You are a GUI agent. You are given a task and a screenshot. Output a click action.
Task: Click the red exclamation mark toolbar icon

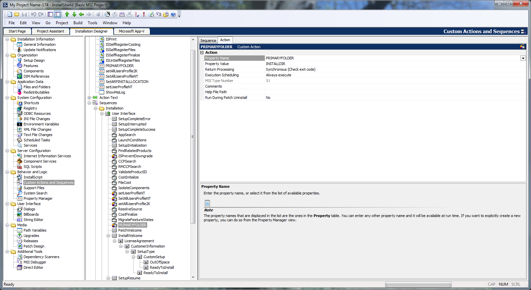click(144, 14)
